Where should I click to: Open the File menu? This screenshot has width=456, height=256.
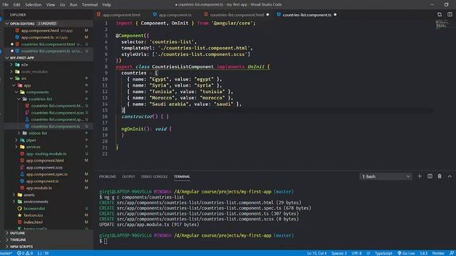point(6,5)
